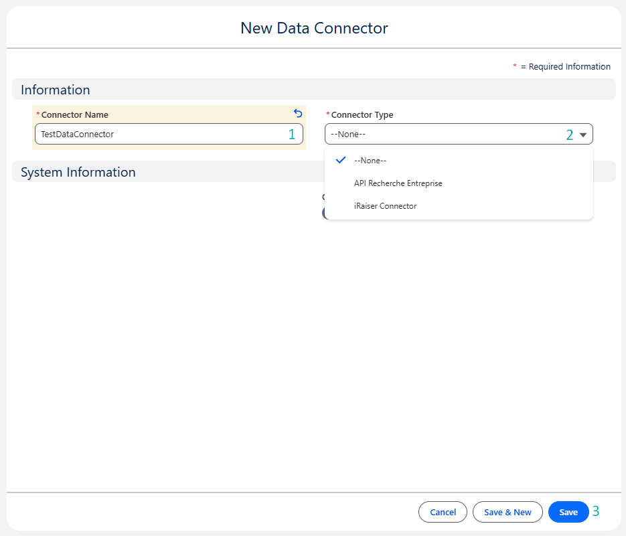Click the dropdown chevron on Connector Type

pyautogui.click(x=582, y=134)
